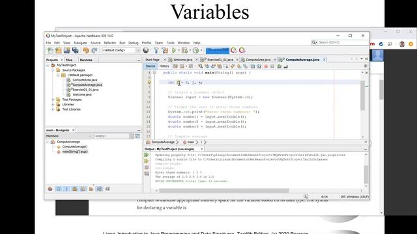Select ComputeAverage.java in Projects tree
The image size is (417, 234).
[87, 85]
